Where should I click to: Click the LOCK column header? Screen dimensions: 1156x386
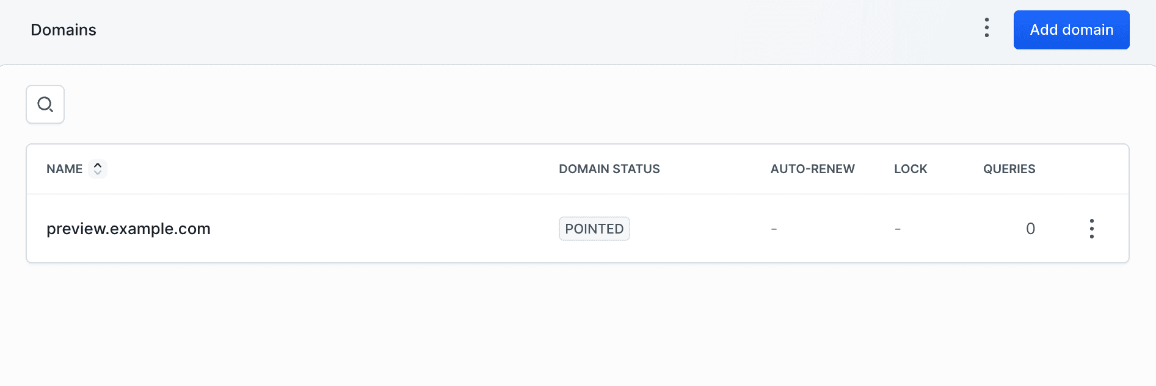tap(911, 169)
